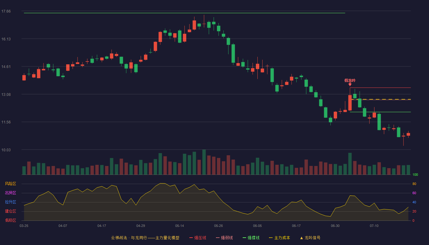Click the 出货区 zone label
Screen dimensions: 429x245
[10, 193]
